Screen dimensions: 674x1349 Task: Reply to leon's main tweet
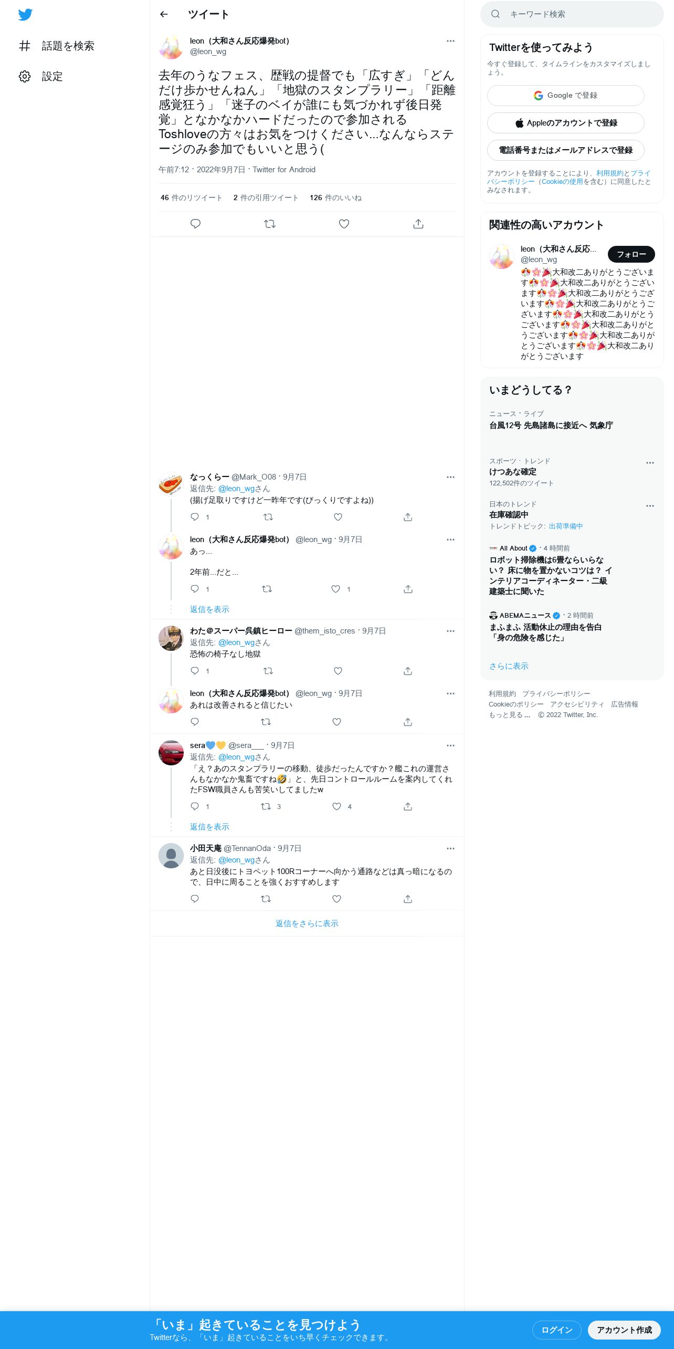(195, 224)
